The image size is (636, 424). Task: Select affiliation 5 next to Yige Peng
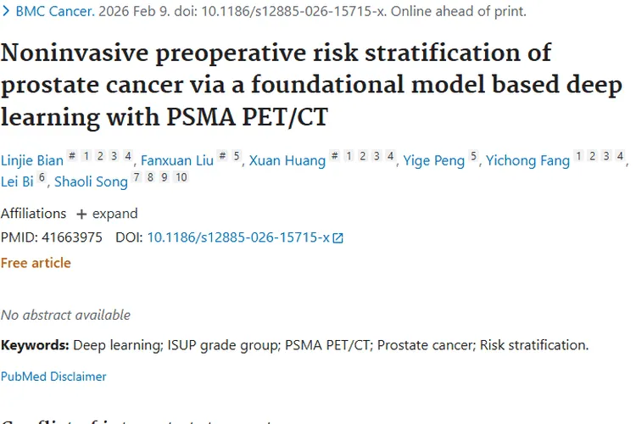(x=473, y=156)
